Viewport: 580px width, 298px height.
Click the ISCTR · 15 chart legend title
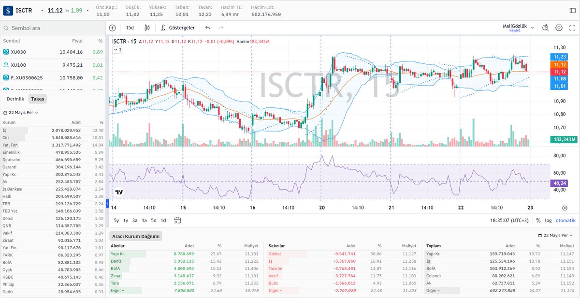124,42
